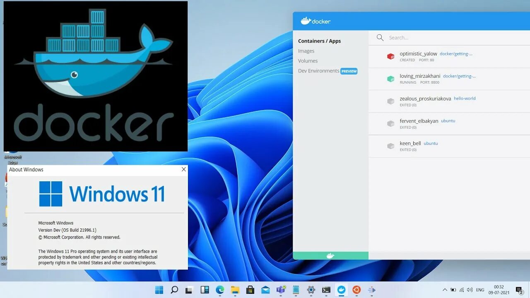Select the keen_bell container name

tap(410, 143)
